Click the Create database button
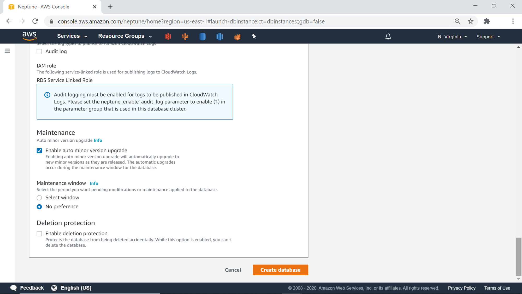The height and width of the screenshot is (294, 522). pyautogui.click(x=280, y=270)
